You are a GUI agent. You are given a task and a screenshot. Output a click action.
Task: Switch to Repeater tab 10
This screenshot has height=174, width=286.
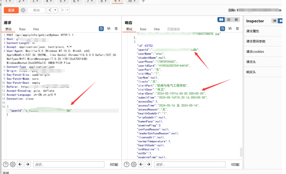[131, 1]
